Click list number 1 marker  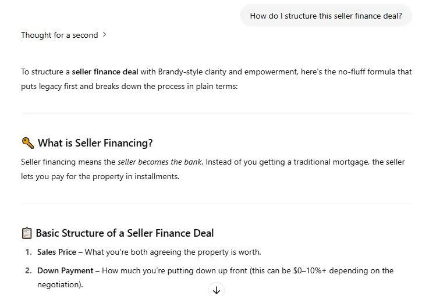[29, 252]
